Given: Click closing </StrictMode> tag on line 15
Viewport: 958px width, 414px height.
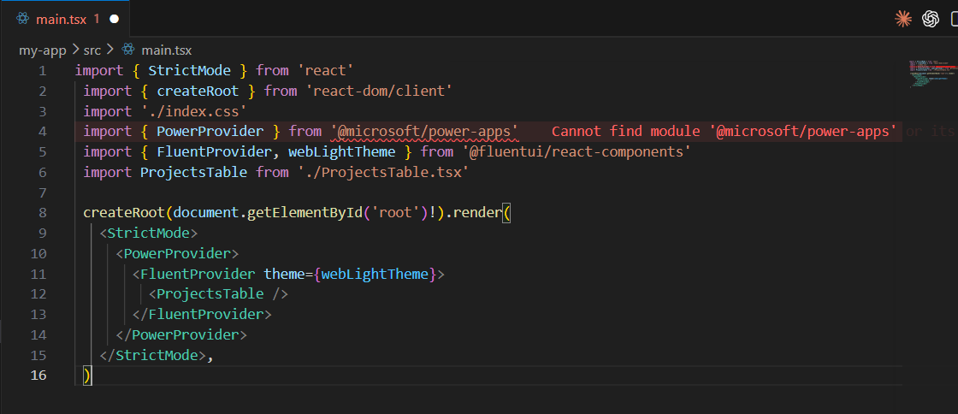Looking at the screenshot, I should (153, 355).
